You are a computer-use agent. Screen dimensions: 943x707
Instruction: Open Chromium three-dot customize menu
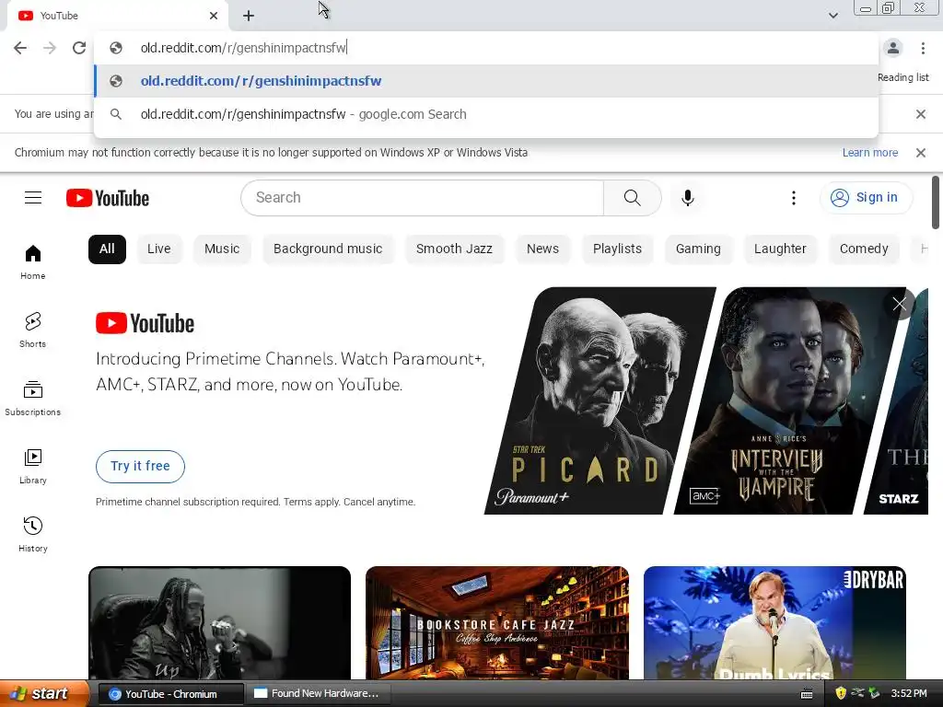click(x=923, y=48)
